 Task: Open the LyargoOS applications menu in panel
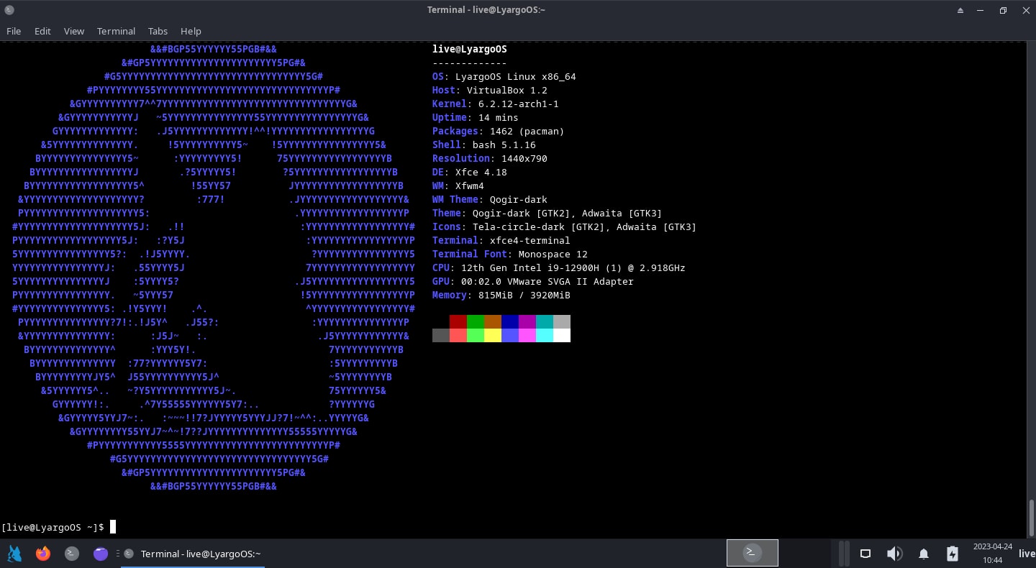point(14,554)
